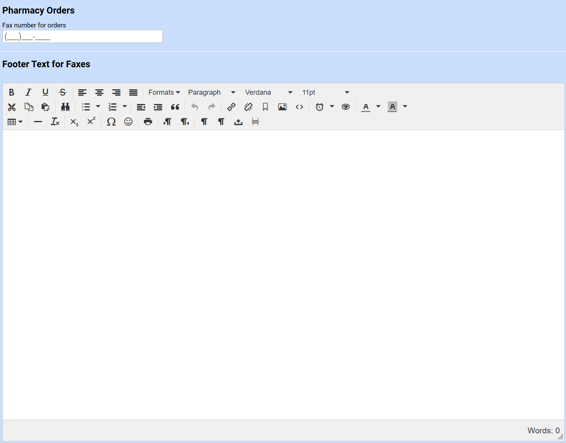
Task: Open the Paragraph block format dropdown
Action: (212, 92)
